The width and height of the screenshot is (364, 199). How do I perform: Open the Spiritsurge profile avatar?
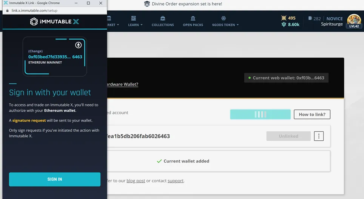click(x=354, y=21)
